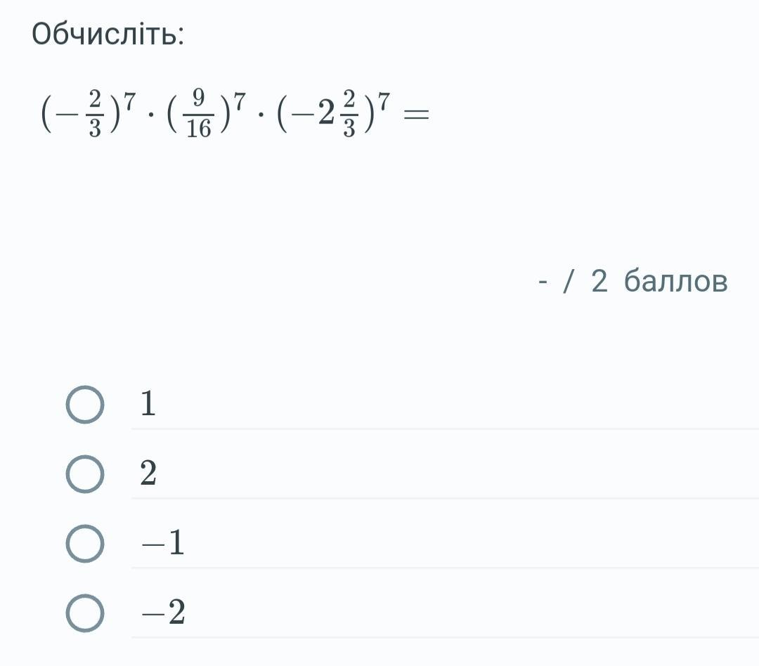Image resolution: width=759 pixels, height=666 pixels.
Task: Click the last factor (−2 2/3)^7 in the formula
Action: (x=334, y=113)
